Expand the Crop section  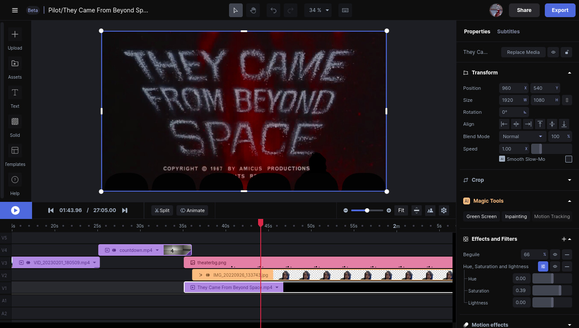tap(570, 180)
